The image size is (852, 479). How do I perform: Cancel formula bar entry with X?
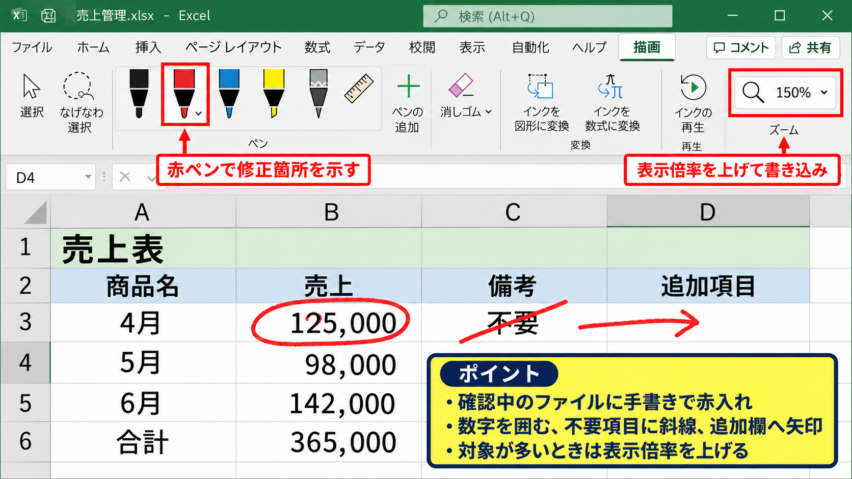[125, 177]
